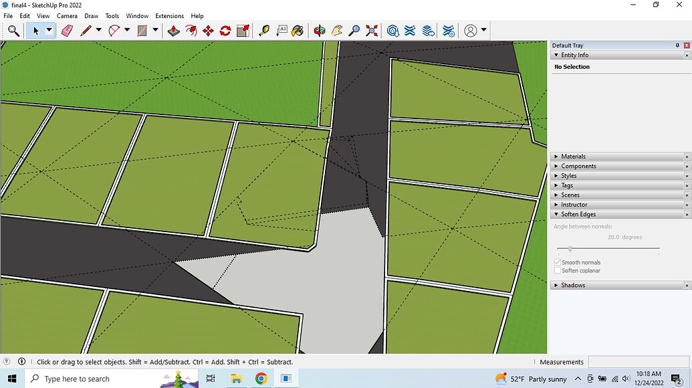The image size is (692, 388).
Task: Click the auto-hide pin on Default Tray
Action: click(x=677, y=45)
